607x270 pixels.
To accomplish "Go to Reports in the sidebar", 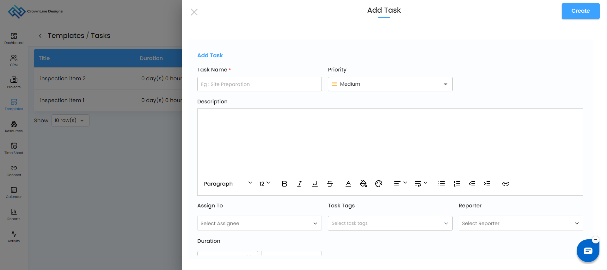I will (x=14, y=214).
